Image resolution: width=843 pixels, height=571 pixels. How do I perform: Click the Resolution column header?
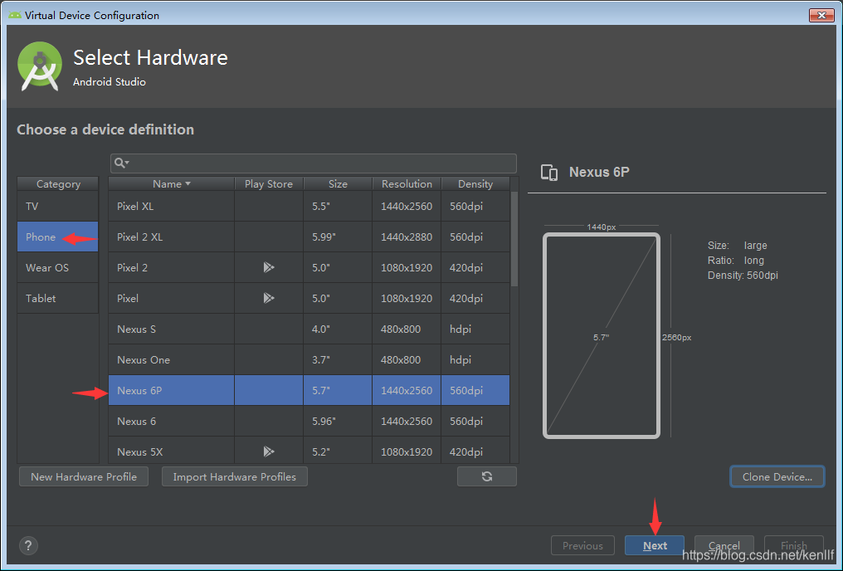point(407,184)
